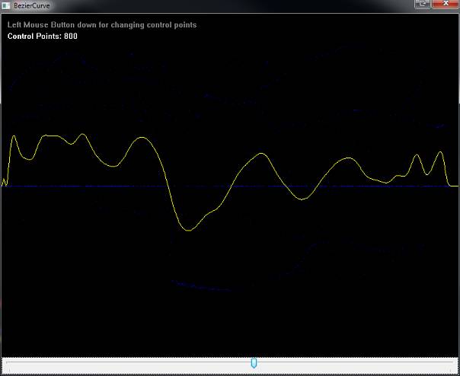Click the restore button in the title bar

(423, 4)
